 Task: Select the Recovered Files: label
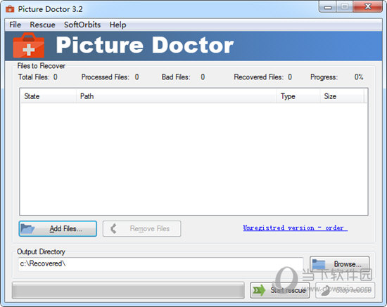pyautogui.click(x=259, y=77)
